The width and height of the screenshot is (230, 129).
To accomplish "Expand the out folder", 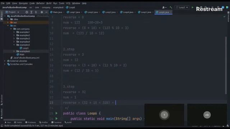I will coord(8,23).
